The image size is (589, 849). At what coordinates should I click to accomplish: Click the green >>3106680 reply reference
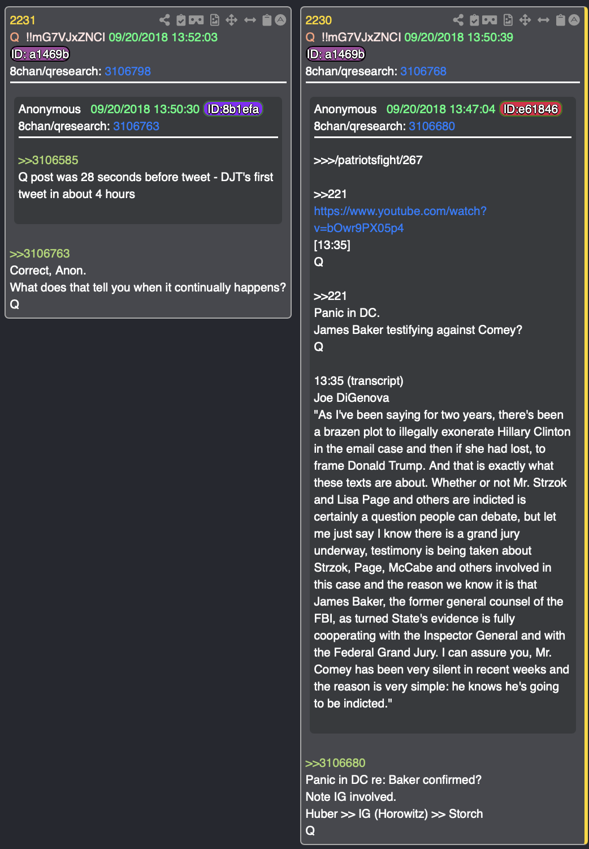(x=335, y=763)
